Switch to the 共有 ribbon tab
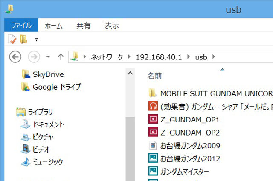 point(84,25)
